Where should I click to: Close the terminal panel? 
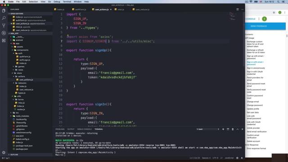click(242, 129)
